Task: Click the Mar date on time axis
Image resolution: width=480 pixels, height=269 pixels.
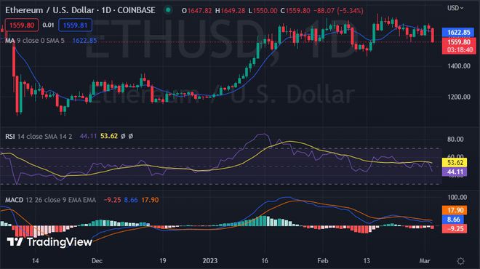Action: [x=425, y=261]
